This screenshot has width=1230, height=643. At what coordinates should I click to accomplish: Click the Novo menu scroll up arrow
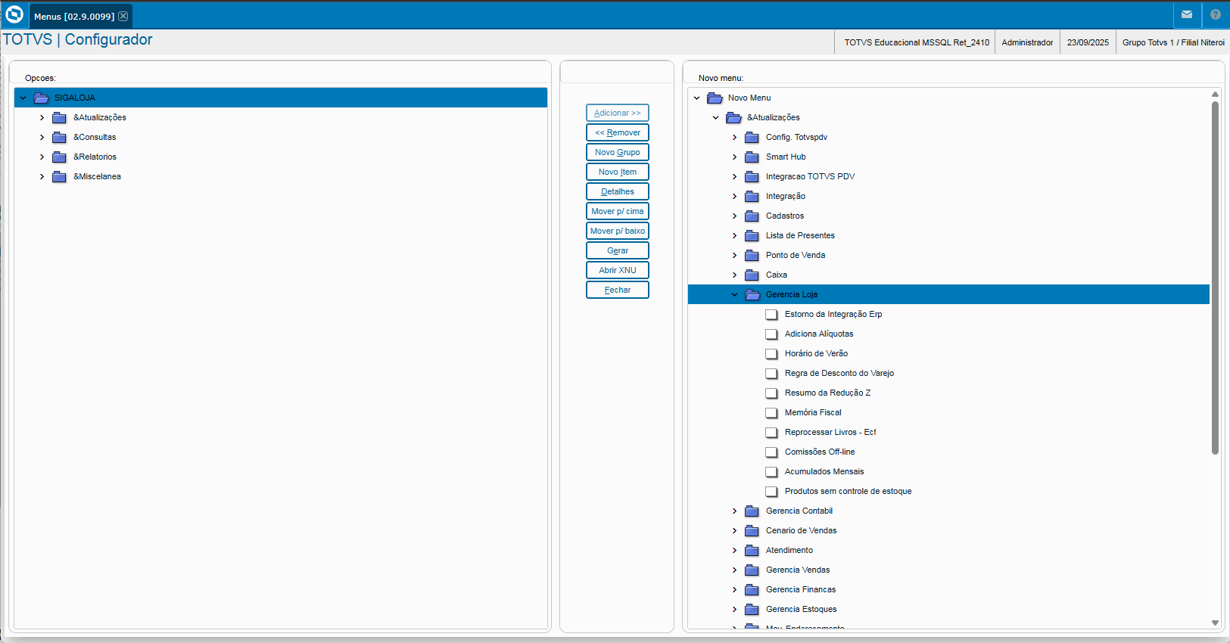1215,95
